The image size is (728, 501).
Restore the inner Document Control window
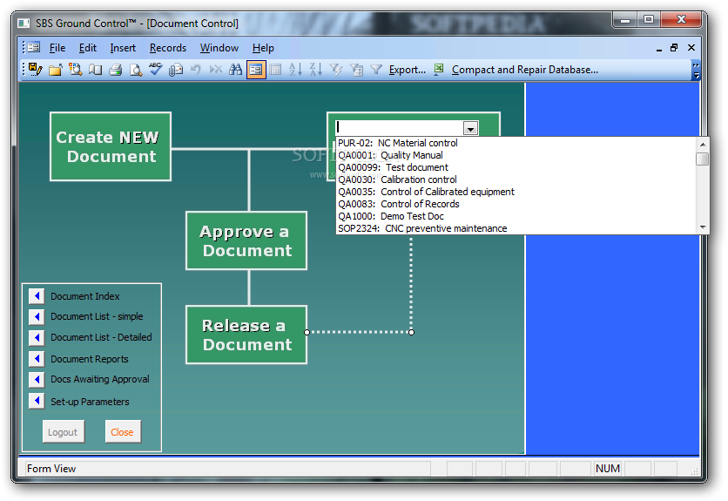coord(674,48)
